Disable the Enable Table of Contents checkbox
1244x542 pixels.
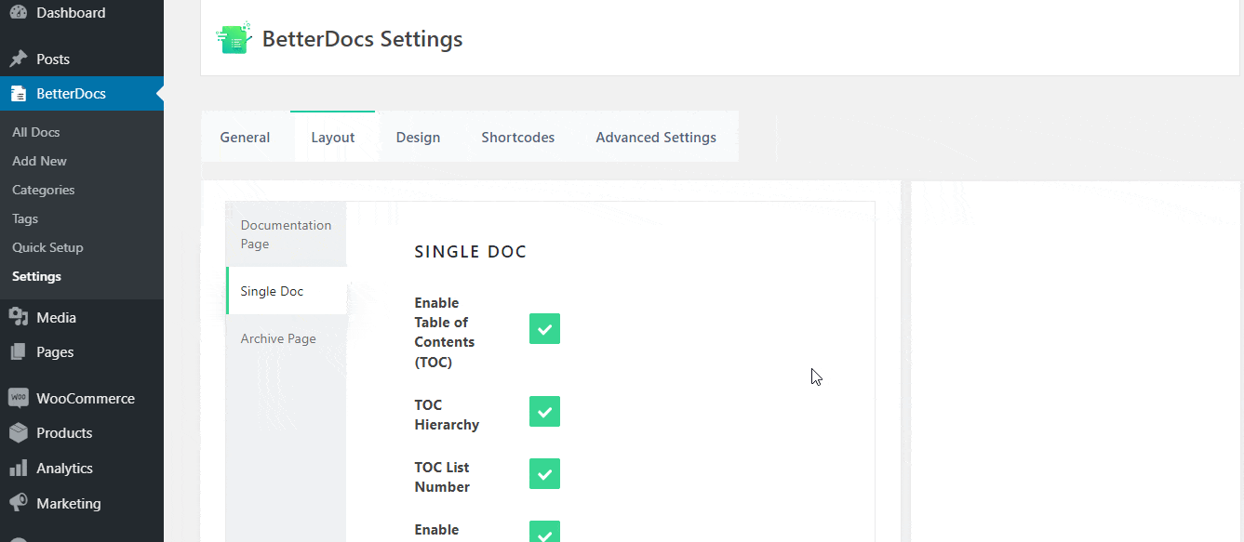click(x=544, y=329)
